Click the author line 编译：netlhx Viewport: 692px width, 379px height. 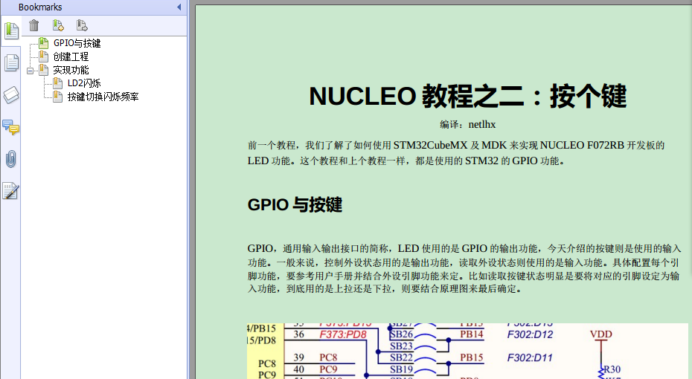point(468,125)
